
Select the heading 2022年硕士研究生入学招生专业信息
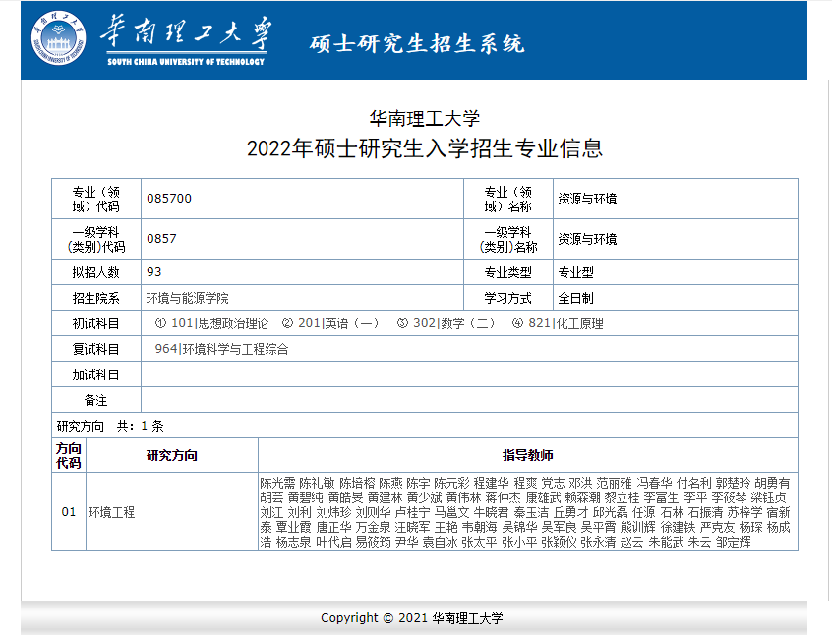[425, 148]
